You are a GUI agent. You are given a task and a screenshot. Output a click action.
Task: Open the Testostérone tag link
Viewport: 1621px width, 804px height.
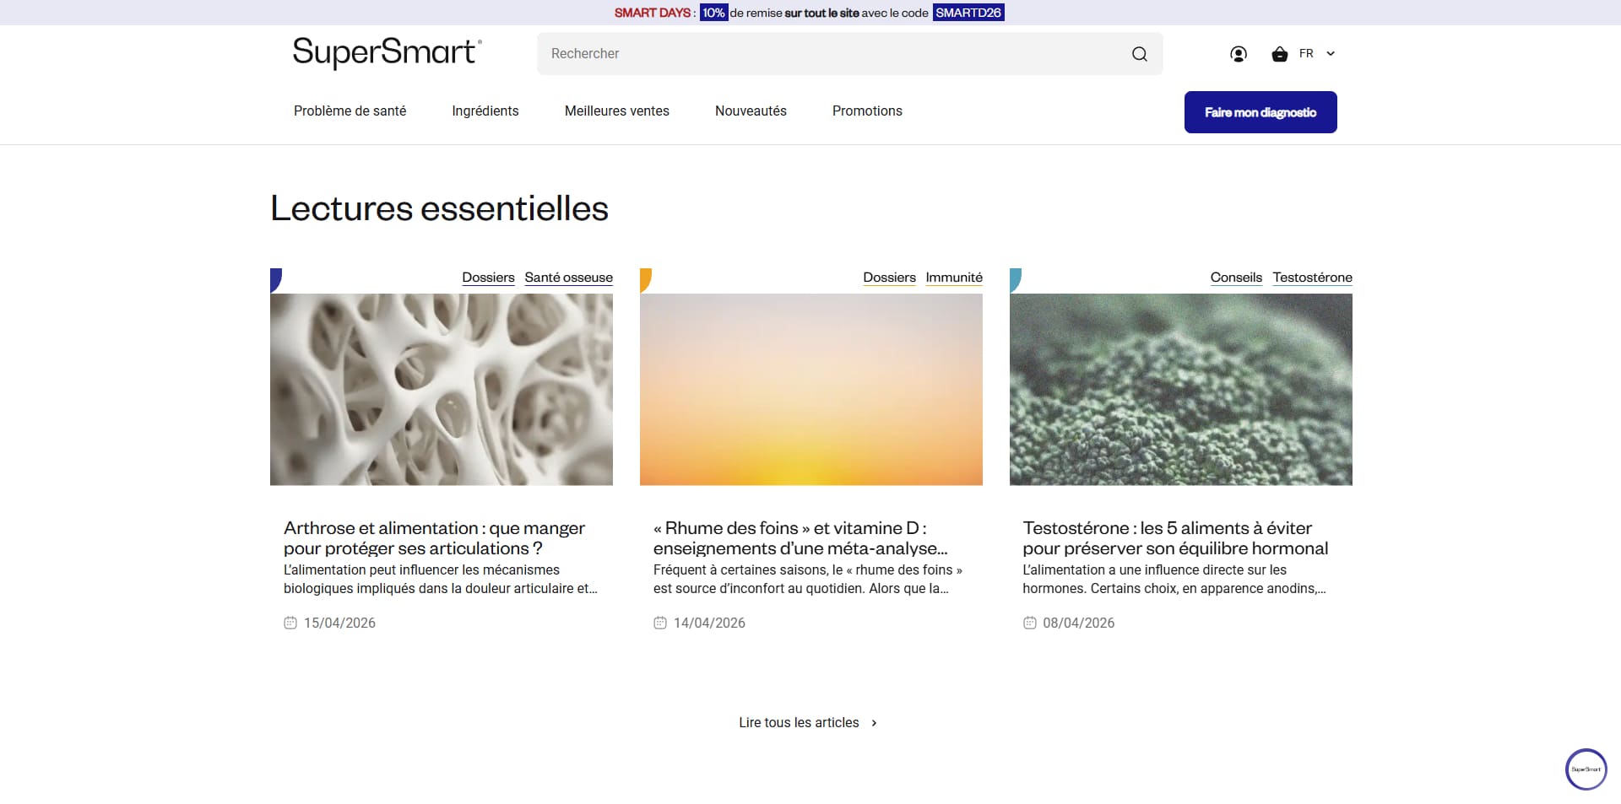[1312, 278]
